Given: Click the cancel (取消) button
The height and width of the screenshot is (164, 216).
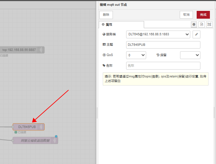Looking at the screenshot, I should [x=186, y=15].
